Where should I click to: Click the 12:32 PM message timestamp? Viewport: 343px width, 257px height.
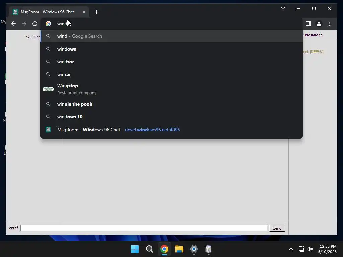click(x=33, y=37)
